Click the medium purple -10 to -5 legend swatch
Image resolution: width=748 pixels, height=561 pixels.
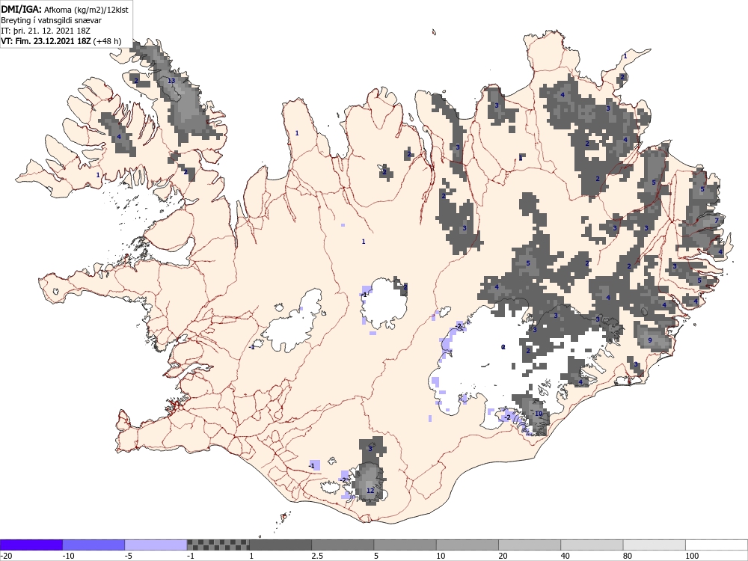click(93, 545)
